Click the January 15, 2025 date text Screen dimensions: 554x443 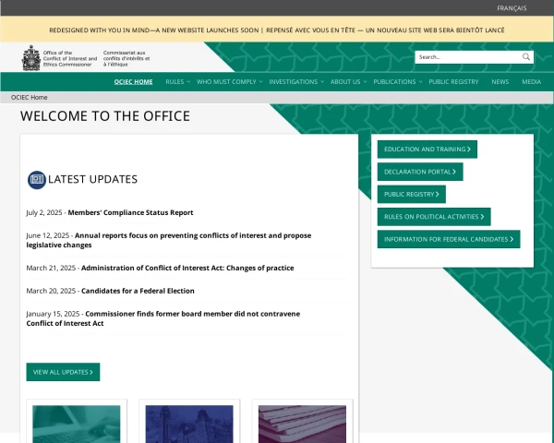(53, 314)
